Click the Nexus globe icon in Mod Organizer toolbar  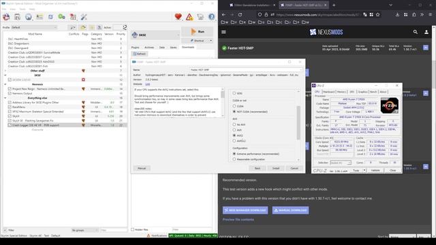click(29, 17)
